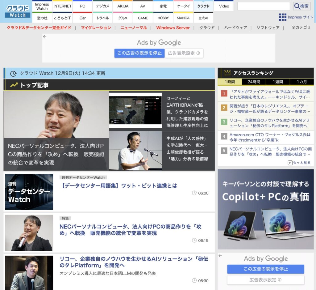Click the search text input field
The height and width of the screenshot is (290, 316).
pyautogui.click(x=263, y=6)
